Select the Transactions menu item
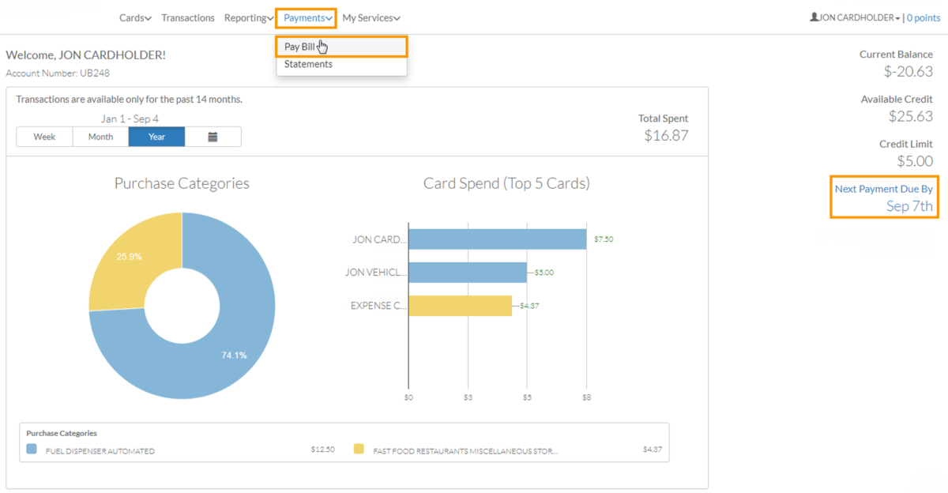The width and height of the screenshot is (948, 493). click(x=187, y=17)
